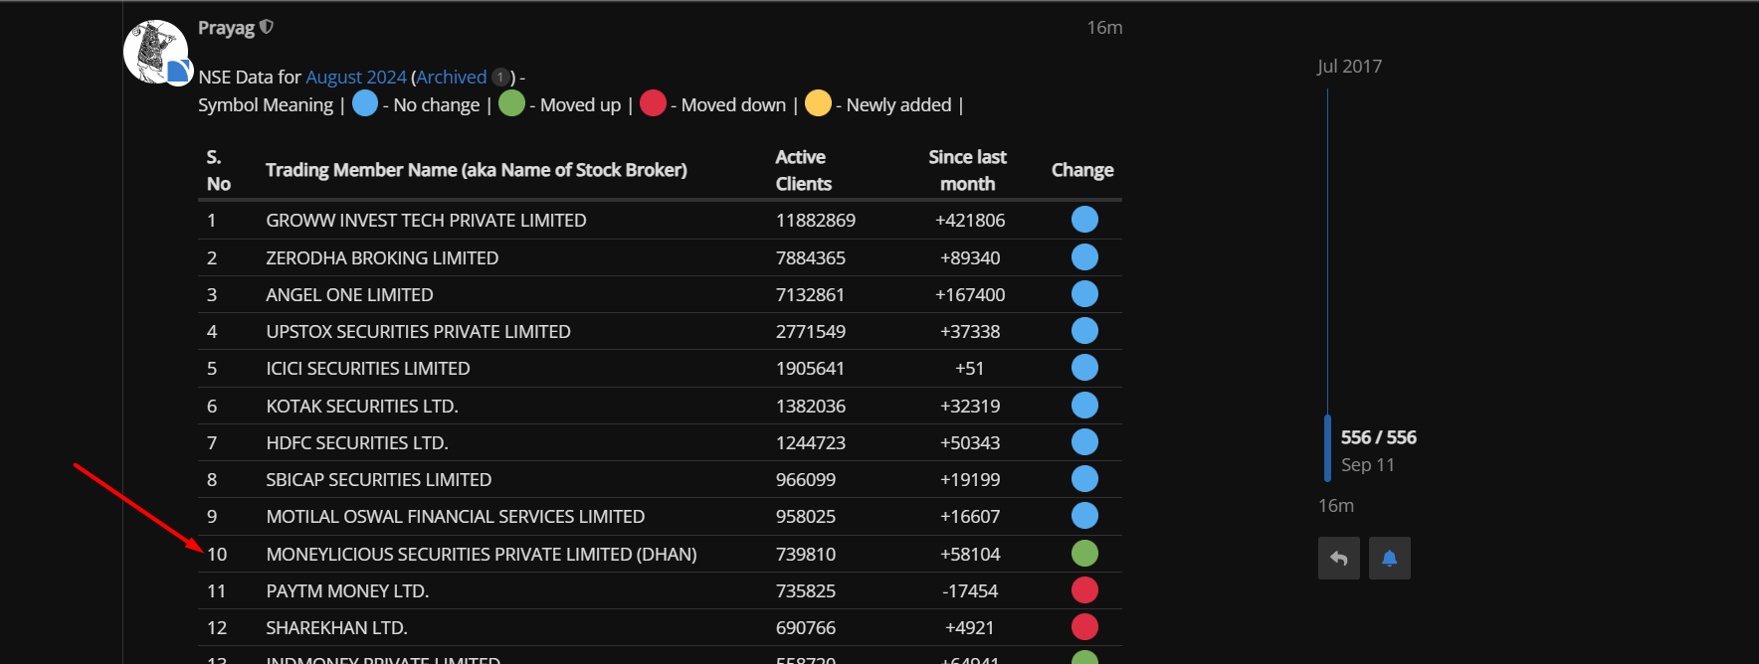Open the August 2024 link

point(356,78)
